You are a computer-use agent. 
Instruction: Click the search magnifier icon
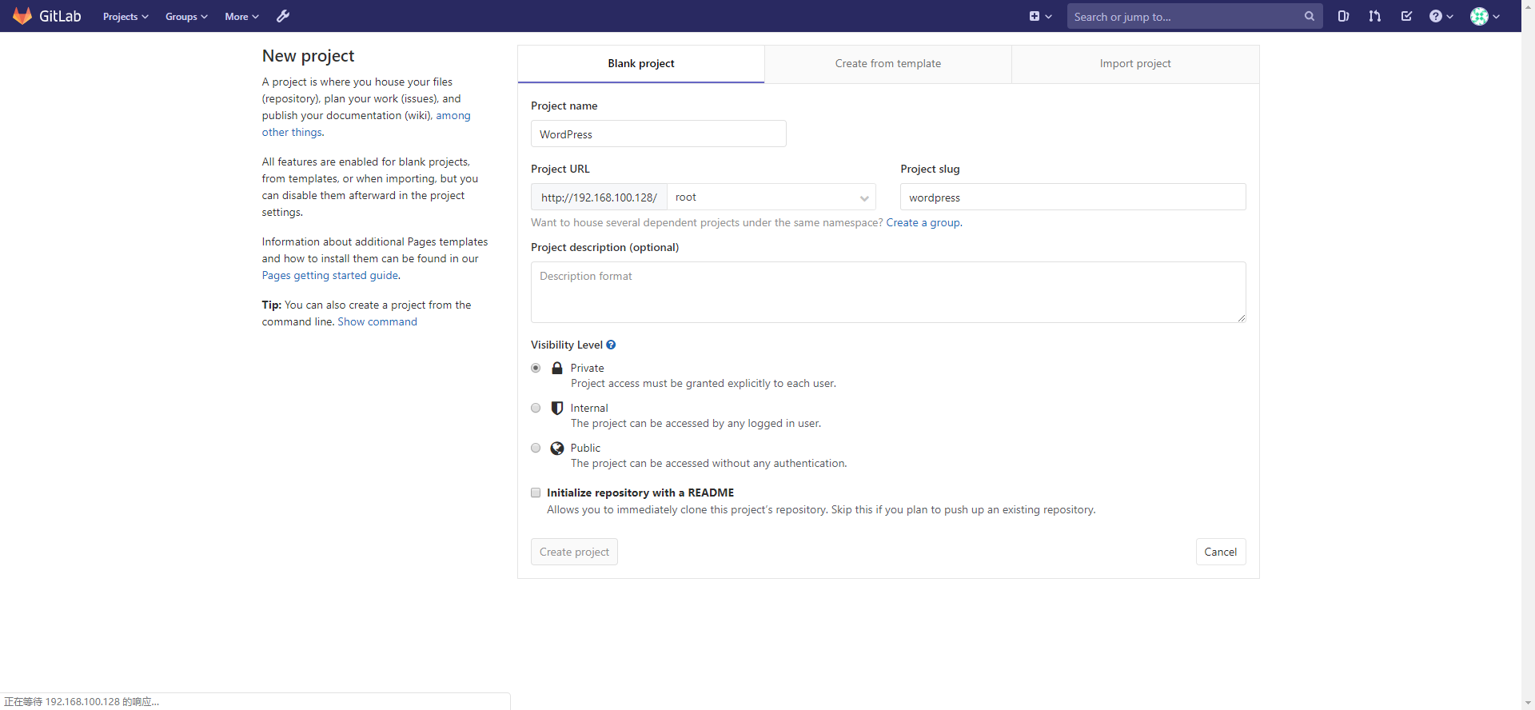tap(1310, 16)
